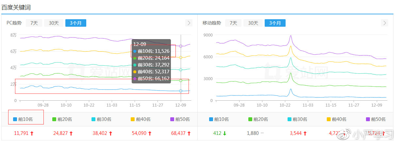The width and height of the screenshot is (398, 144).
Task: Click the 12-09 tooltip date header
Action: pyautogui.click(x=140, y=44)
